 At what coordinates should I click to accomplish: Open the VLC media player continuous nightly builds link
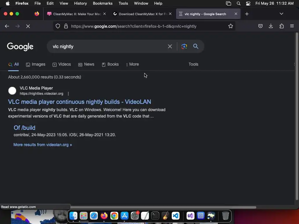pyautogui.click(x=79, y=102)
